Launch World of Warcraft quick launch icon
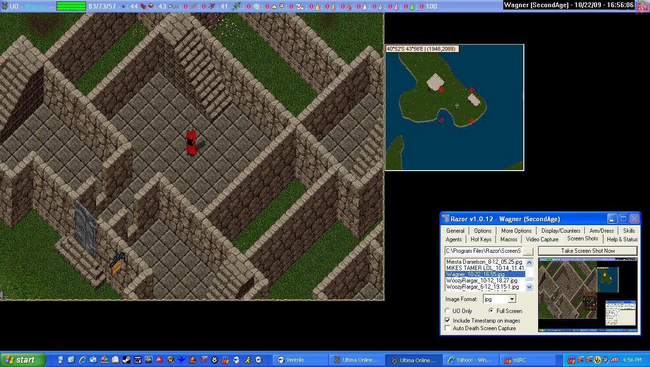650x367 pixels. coord(171,360)
